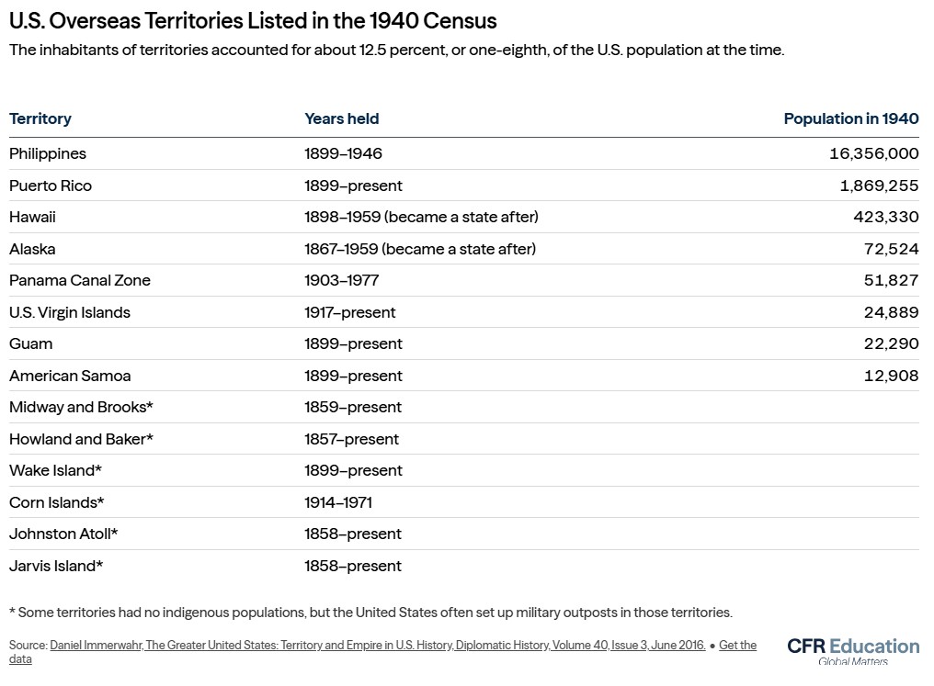Click the CFR Education logo
934x686 pixels.
point(852,650)
